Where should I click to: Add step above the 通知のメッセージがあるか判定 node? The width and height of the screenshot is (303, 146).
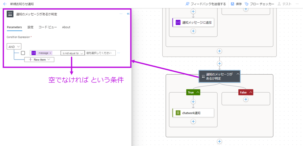point(219,64)
